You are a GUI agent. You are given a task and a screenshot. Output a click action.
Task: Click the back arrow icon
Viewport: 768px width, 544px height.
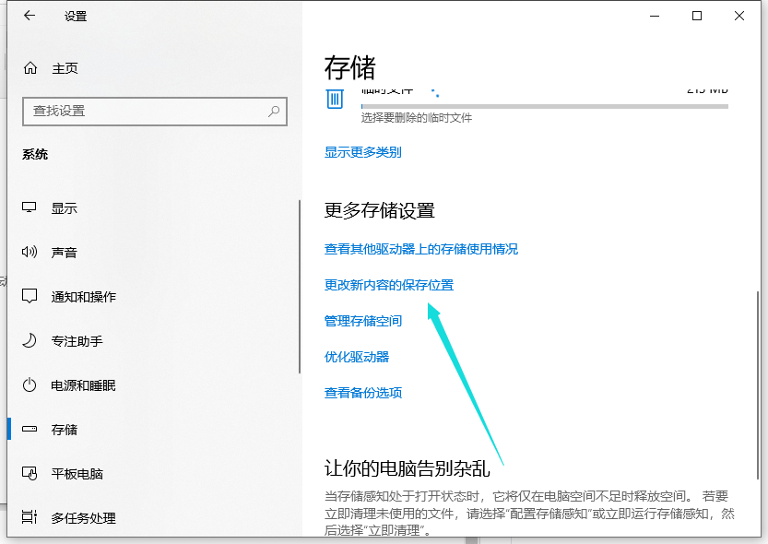[30, 16]
